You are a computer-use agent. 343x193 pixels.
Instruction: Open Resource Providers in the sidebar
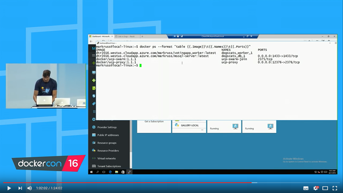point(108,150)
